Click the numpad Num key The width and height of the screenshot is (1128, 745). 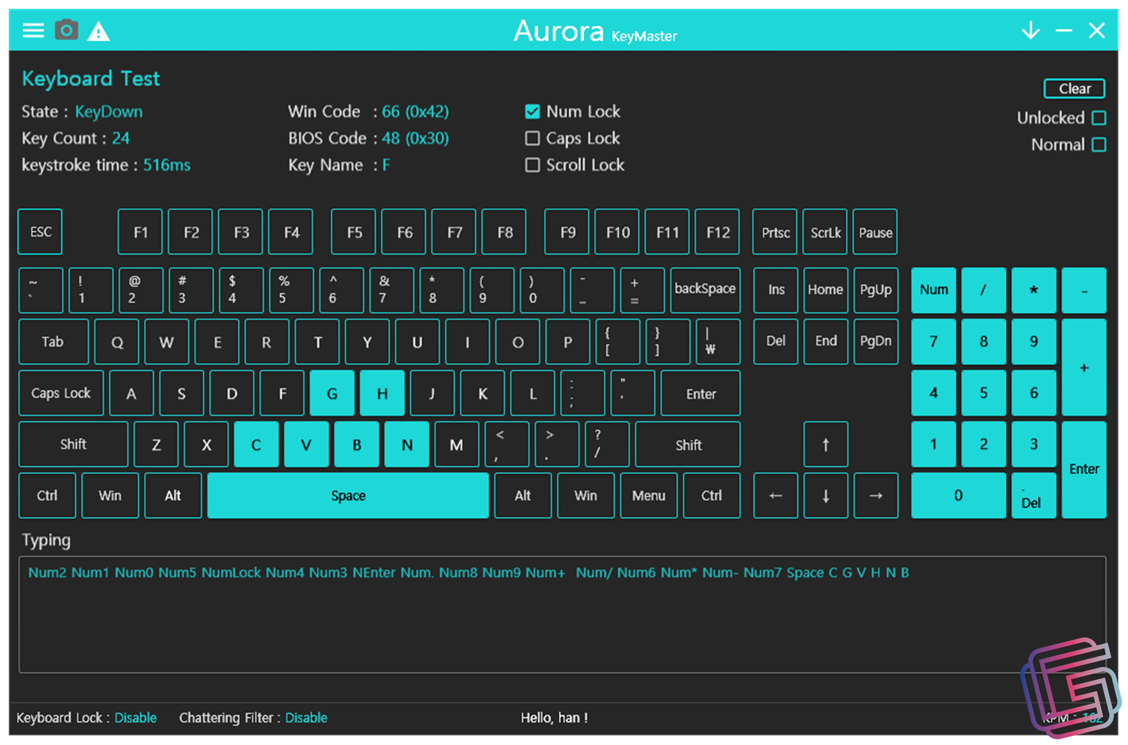click(x=933, y=290)
